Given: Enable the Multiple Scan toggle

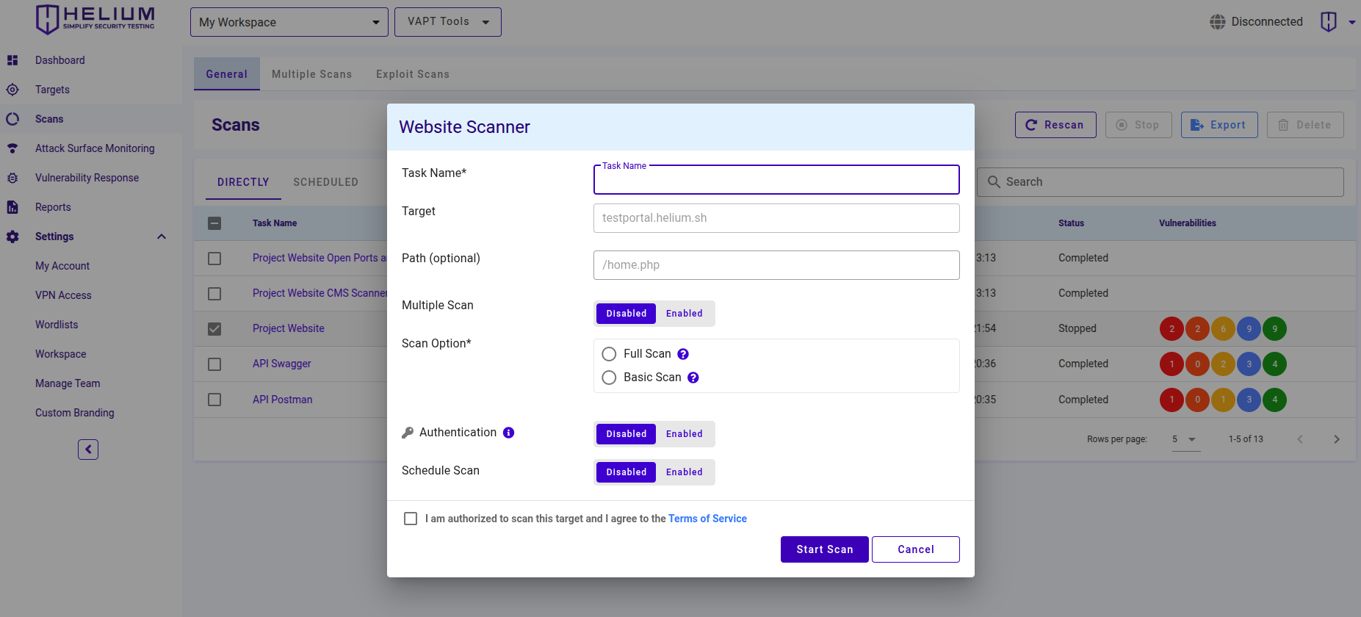Looking at the screenshot, I should pyautogui.click(x=684, y=314).
